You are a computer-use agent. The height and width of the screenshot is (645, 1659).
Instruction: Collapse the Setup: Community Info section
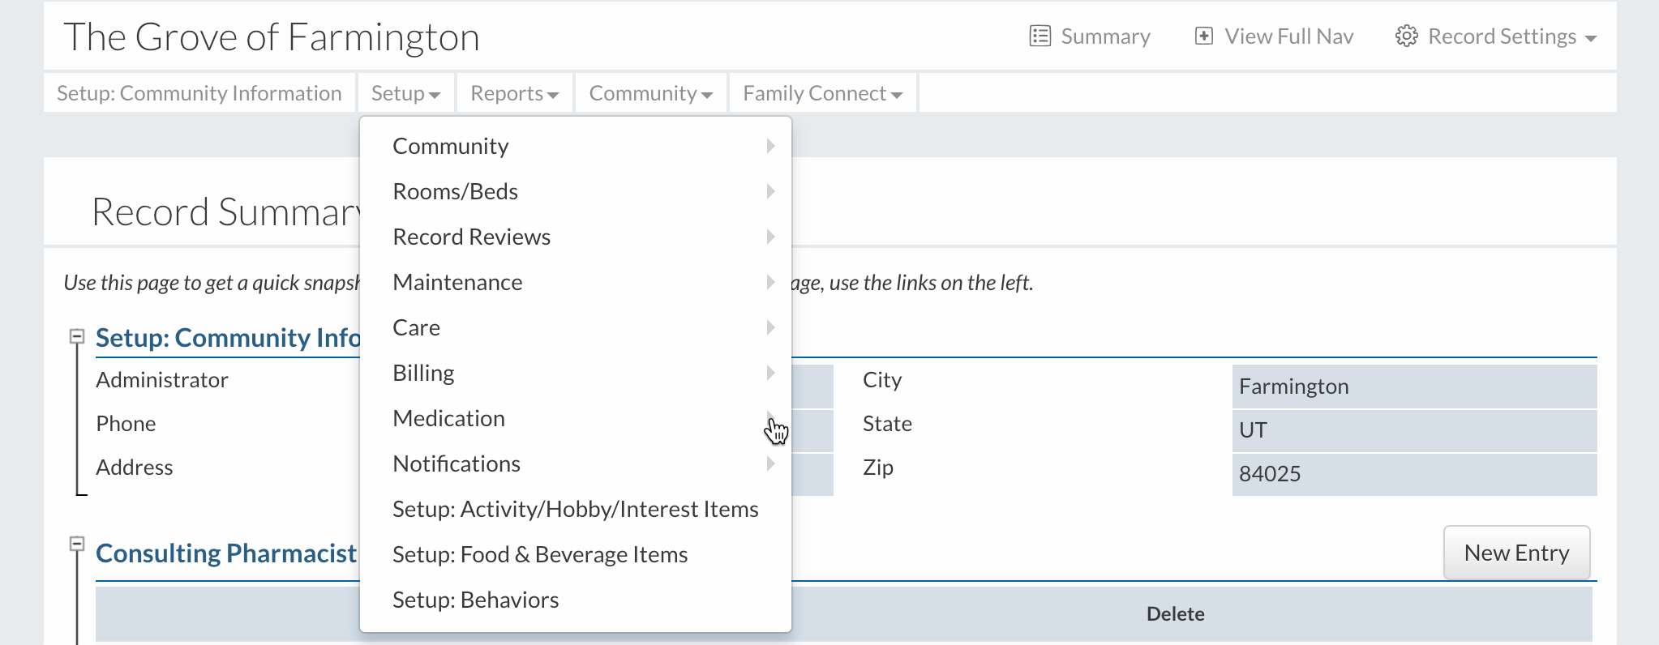(x=77, y=336)
